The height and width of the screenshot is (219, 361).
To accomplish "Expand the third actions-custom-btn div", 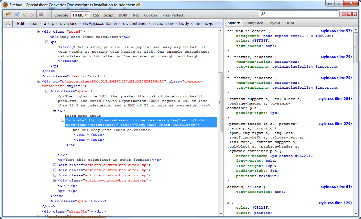I will (x=55, y=175).
